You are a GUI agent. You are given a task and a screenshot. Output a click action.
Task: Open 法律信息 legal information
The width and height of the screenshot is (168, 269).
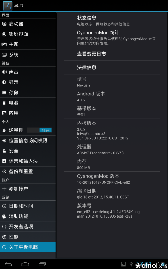point(112,68)
